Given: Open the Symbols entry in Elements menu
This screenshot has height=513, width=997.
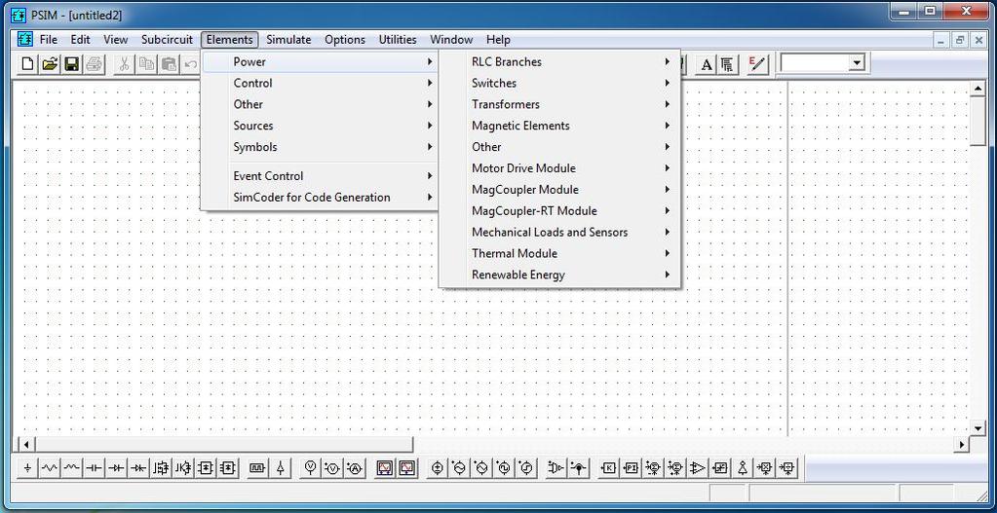Looking at the screenshot, I should (x=320, y=147).
